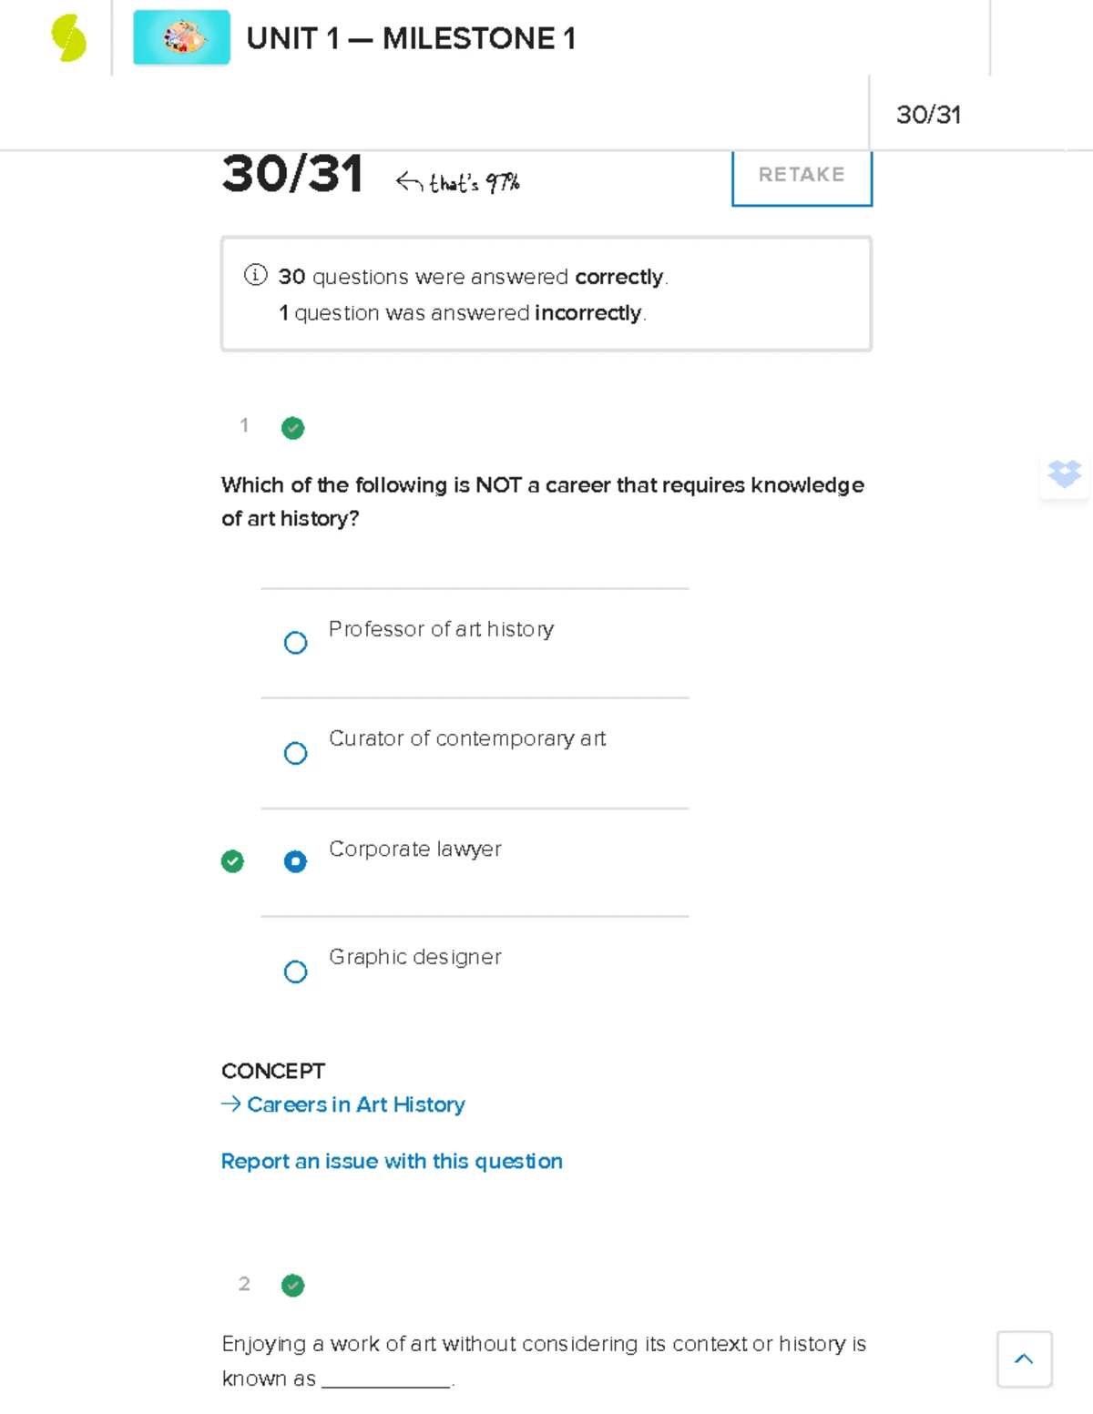The width and height of the screenshot is (1093, 1414).
Task: Click the questions answered summary box
Action: [546, 292]
